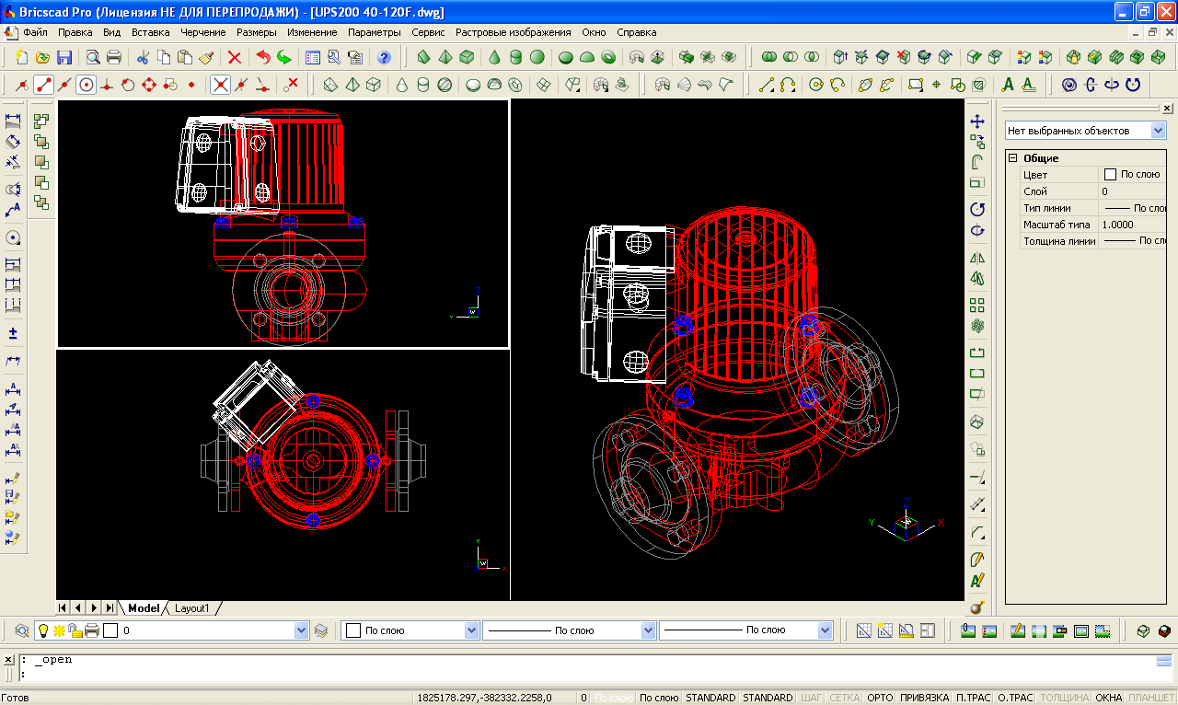Toggle ОРТО mode in status bar
The image size is (1178, 705).
click(880, 698)
